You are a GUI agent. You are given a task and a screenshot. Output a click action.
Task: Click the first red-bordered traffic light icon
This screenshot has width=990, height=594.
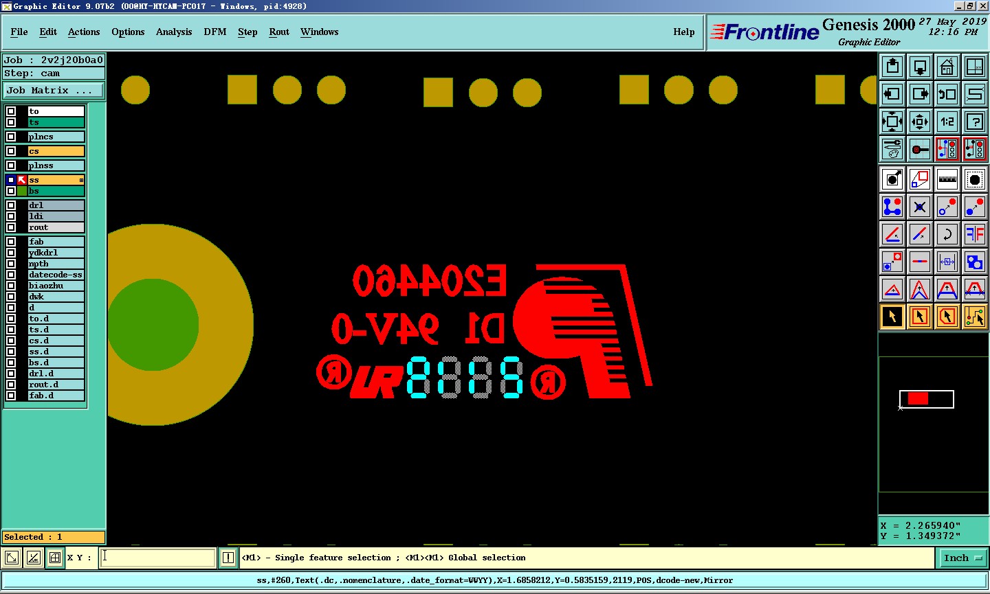pyautogui.click(x=947, y=149)
